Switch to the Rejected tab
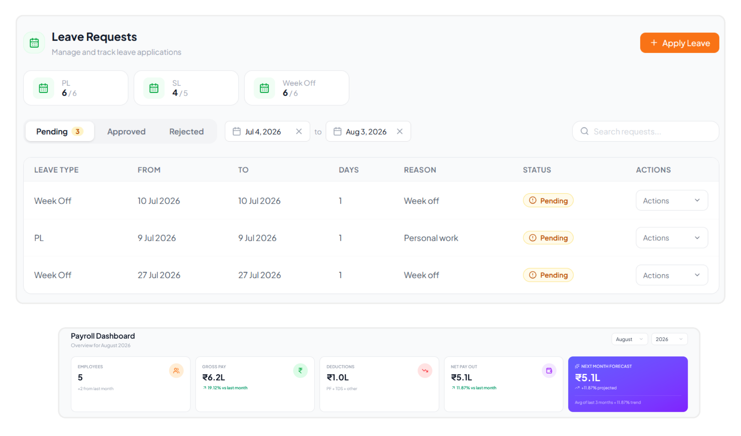This screenshot has height=436, width=741. (186, 132)
